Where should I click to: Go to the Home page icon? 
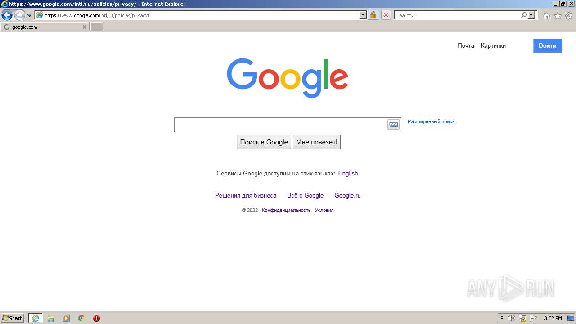pyautogui.click(x=546, y=16)
